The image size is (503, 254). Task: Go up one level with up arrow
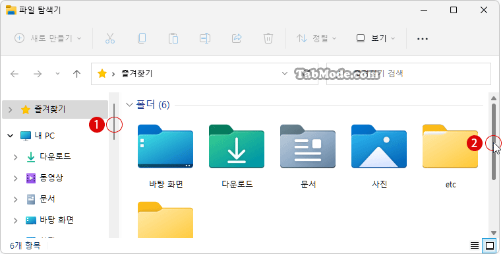click(x=76, y=74)
